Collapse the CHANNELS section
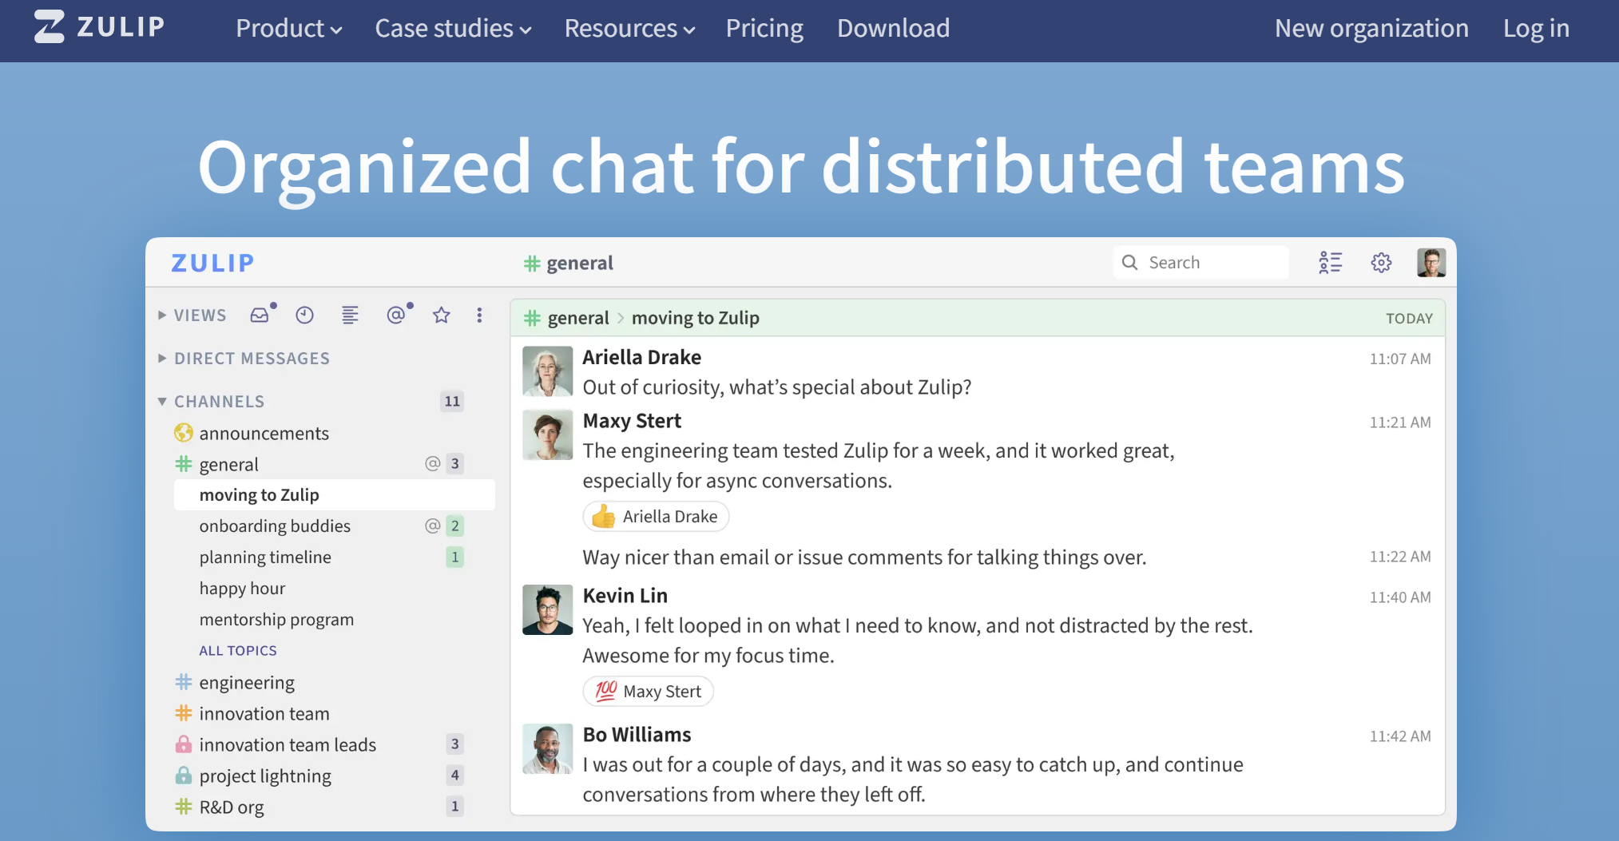The height and width of the screenshot is (841, 1619). (211, 401)
